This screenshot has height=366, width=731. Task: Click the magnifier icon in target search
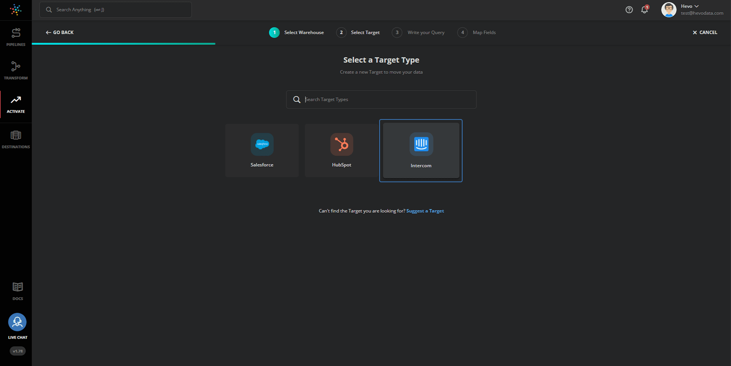coord(297,99)
